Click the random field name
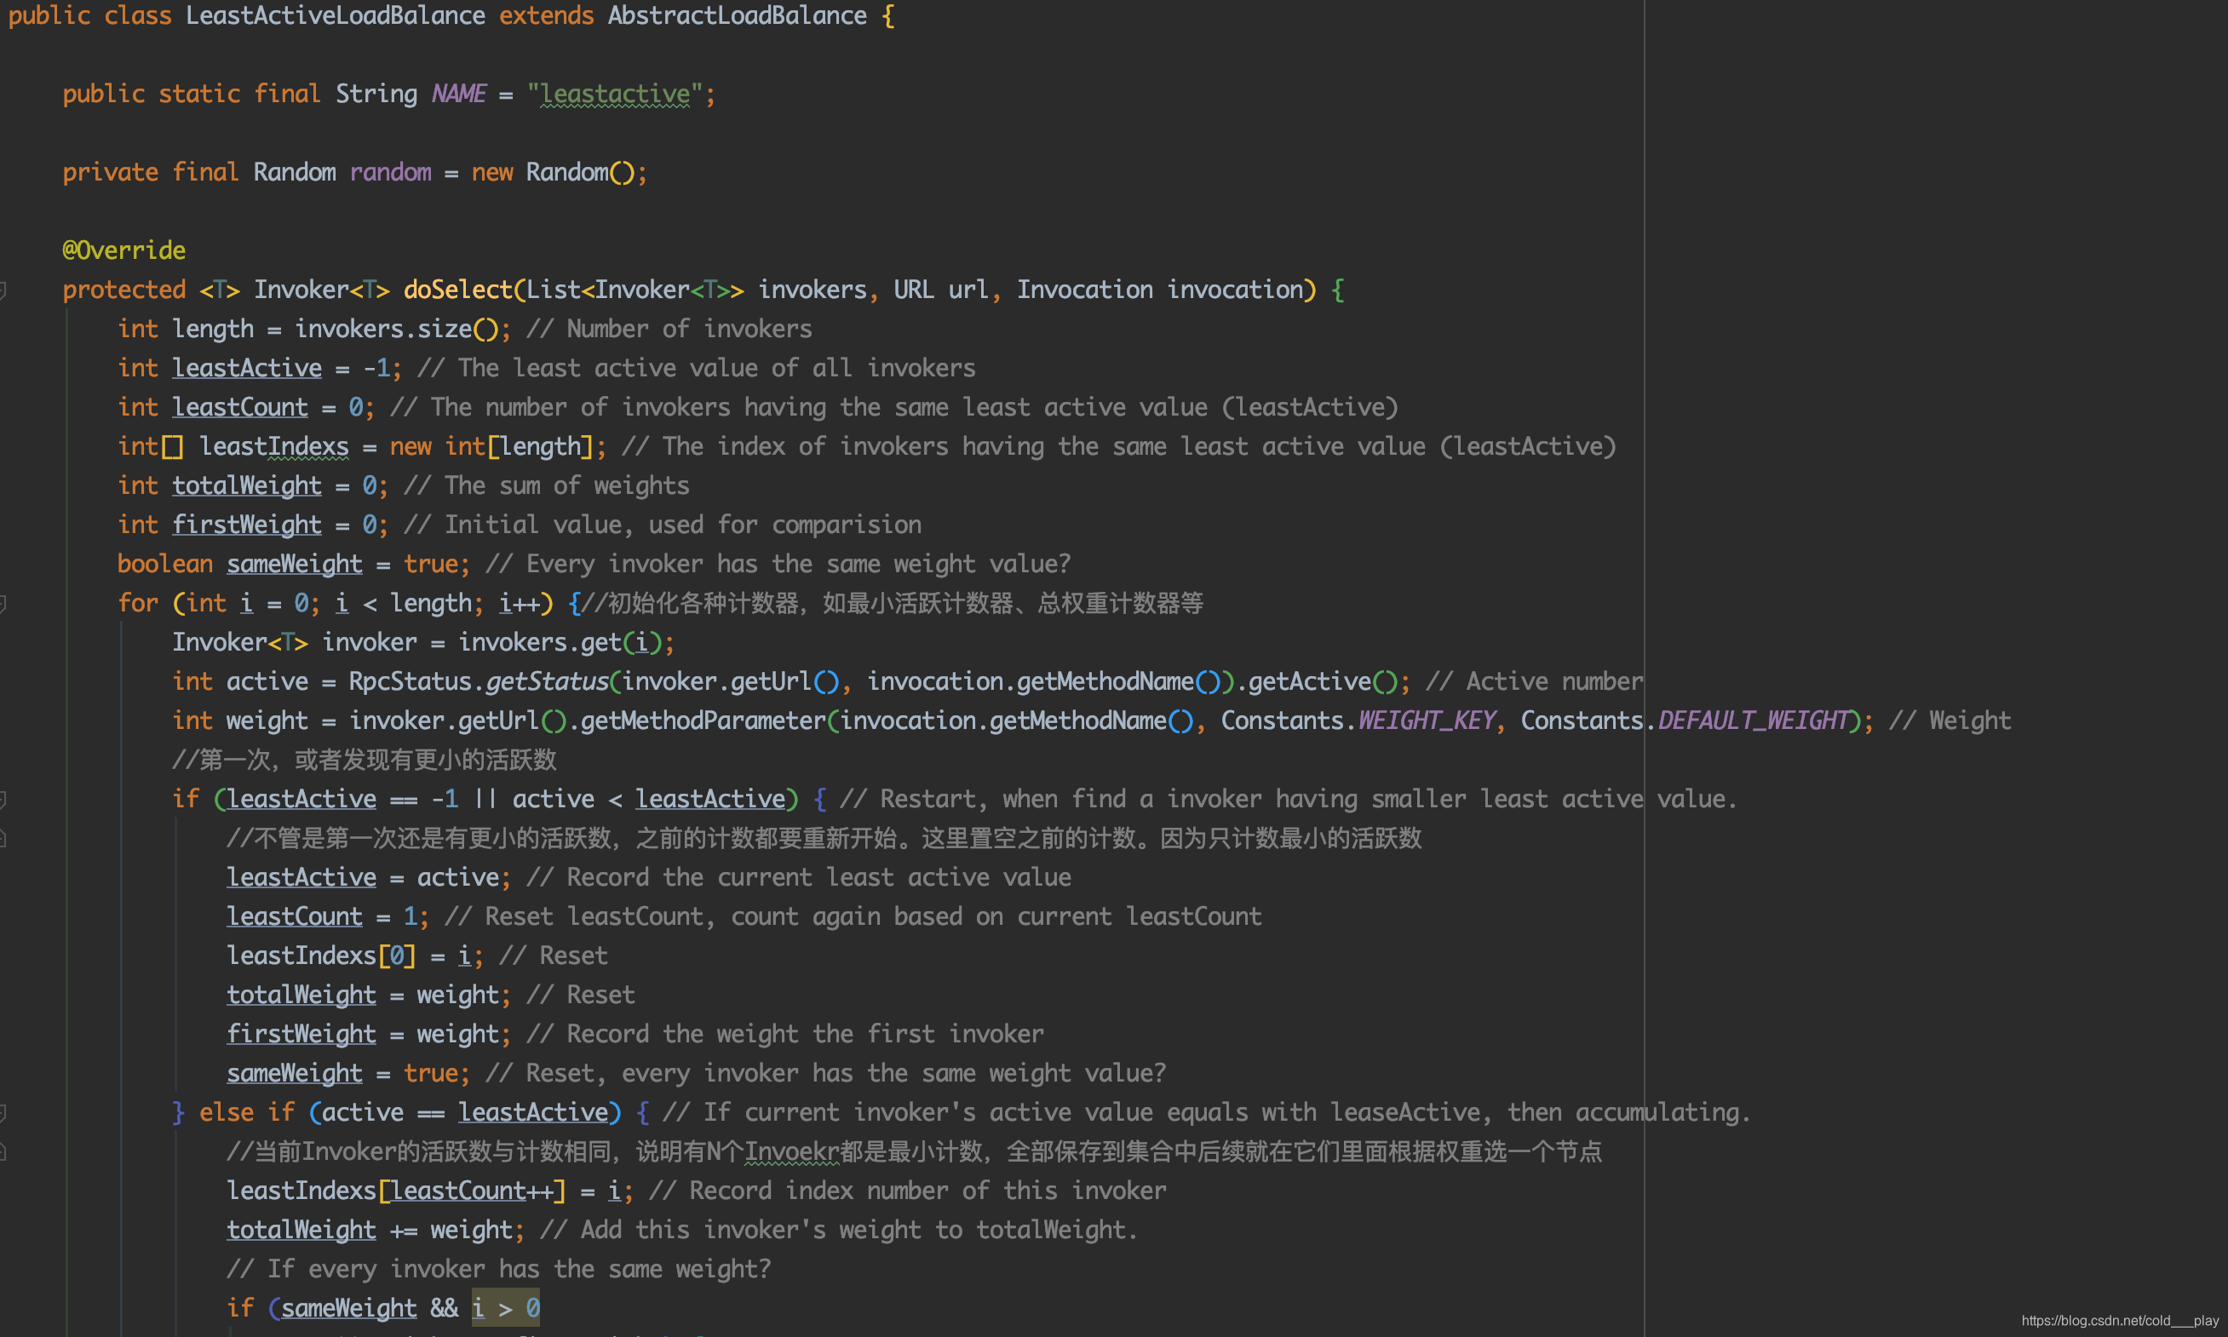The height and width of the screenshot is (1337, 2228). (390, 172)
